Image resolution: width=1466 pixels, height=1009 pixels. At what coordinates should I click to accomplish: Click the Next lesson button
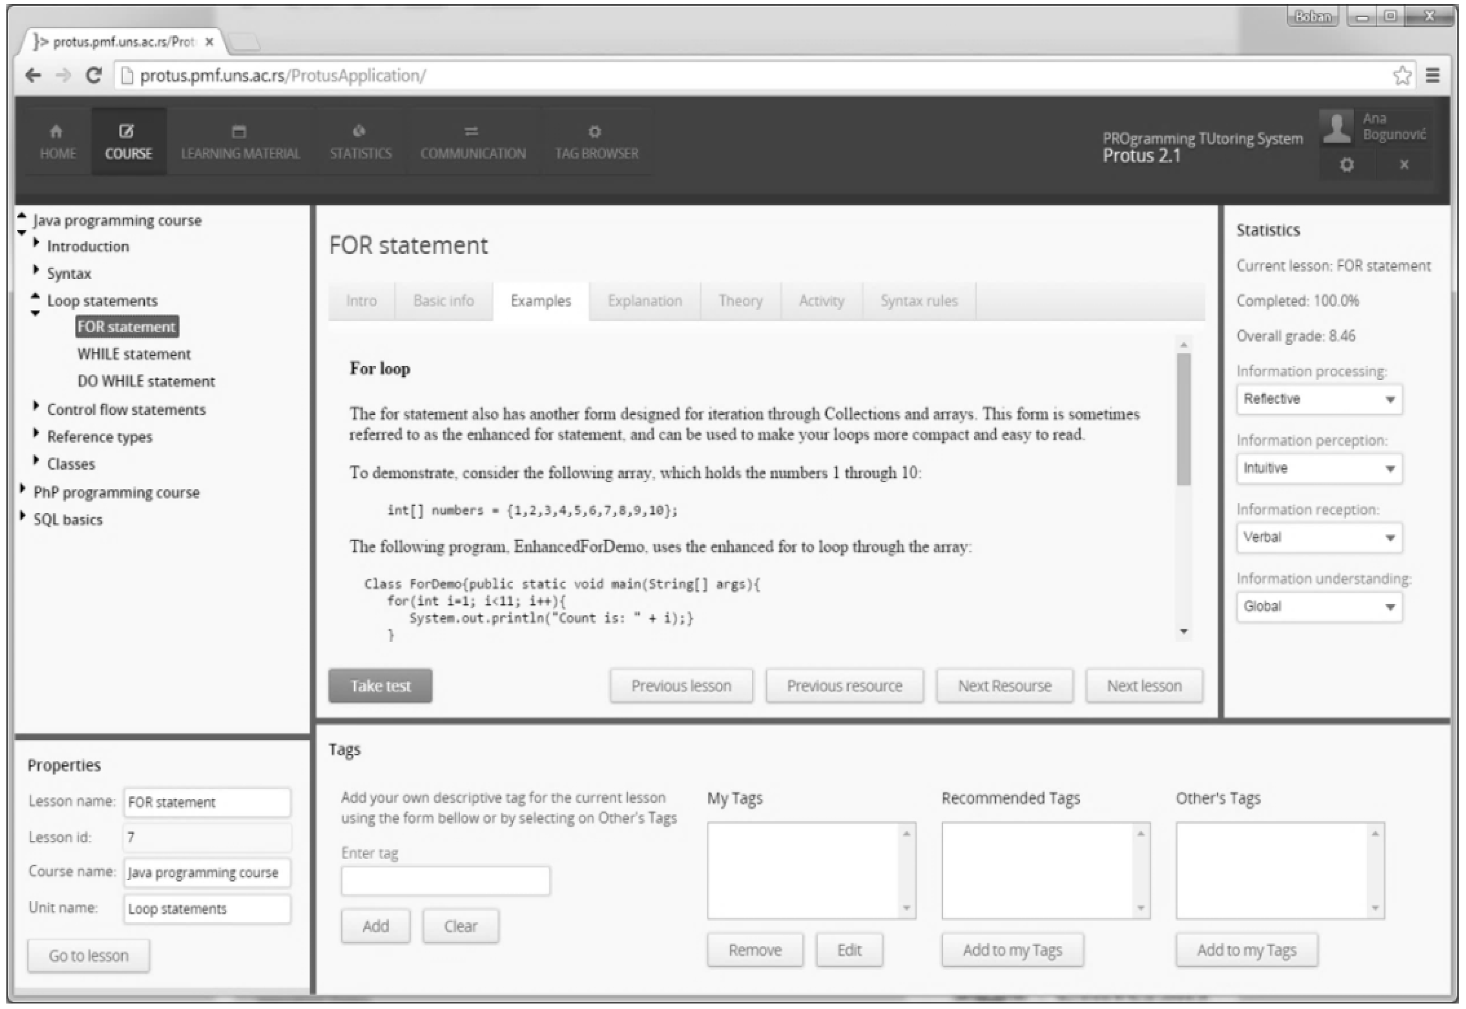[x=1144, y=686]
